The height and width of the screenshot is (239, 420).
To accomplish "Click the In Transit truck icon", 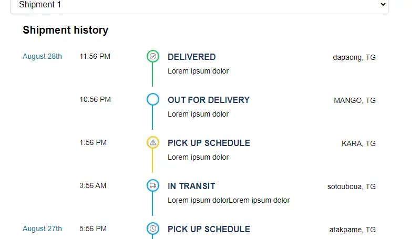I will pyautogui.click(x=153, y=185).
